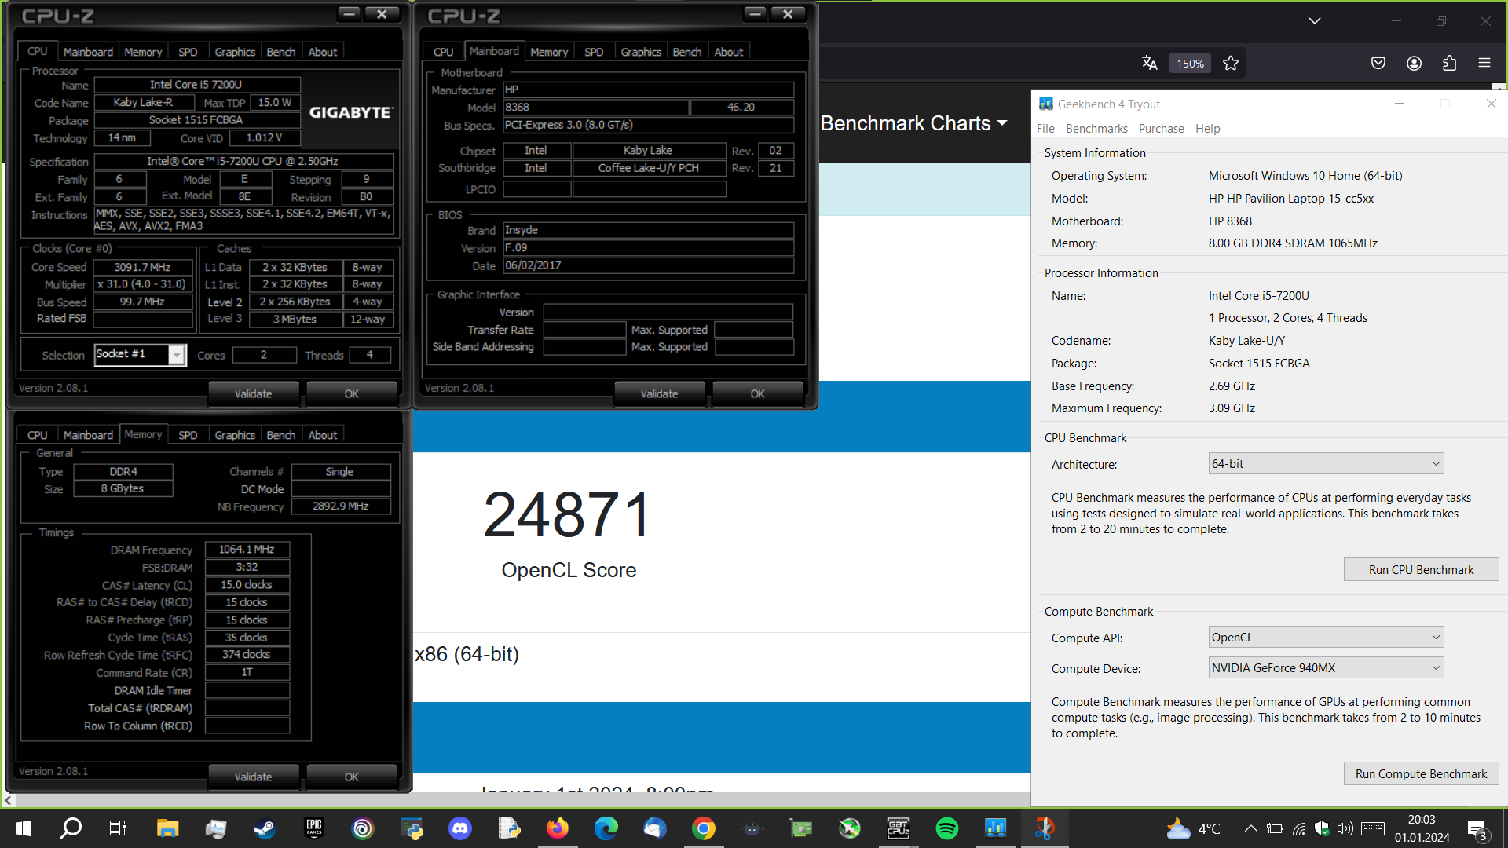This screenshot has height=848, width=1508.
Task: Click Validate in the bottom Memory CPU-Z window
Action: click(253, 777)
